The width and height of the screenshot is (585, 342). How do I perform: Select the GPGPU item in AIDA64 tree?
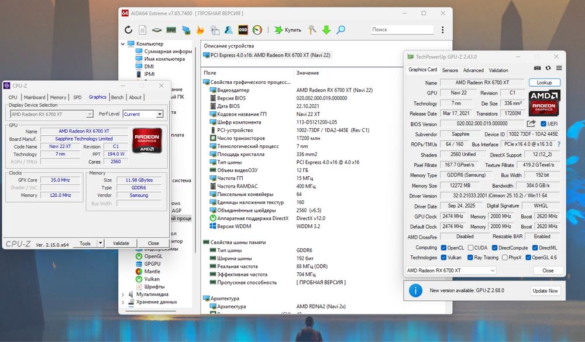click(148, 264)
